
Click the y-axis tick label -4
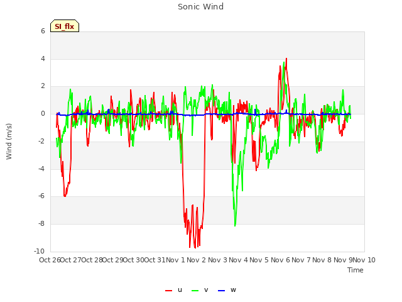pyautogui.click(x=41, y=169)
